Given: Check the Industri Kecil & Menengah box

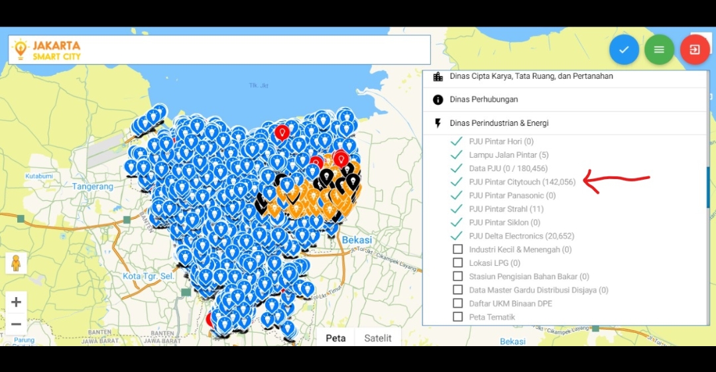Looking at the screenshot, I should point(457,249).
